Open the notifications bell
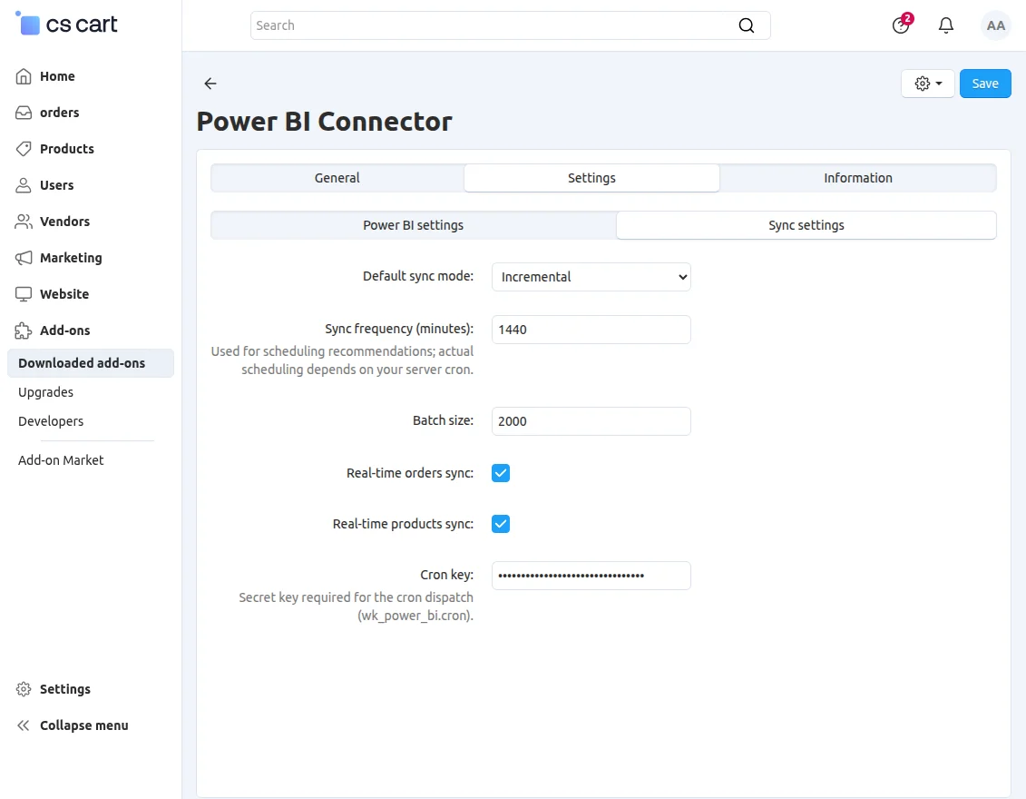Screen dimensions: 1026x799 (x=945, y=25)
